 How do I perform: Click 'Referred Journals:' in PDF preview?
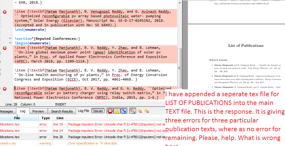[218, 60]
